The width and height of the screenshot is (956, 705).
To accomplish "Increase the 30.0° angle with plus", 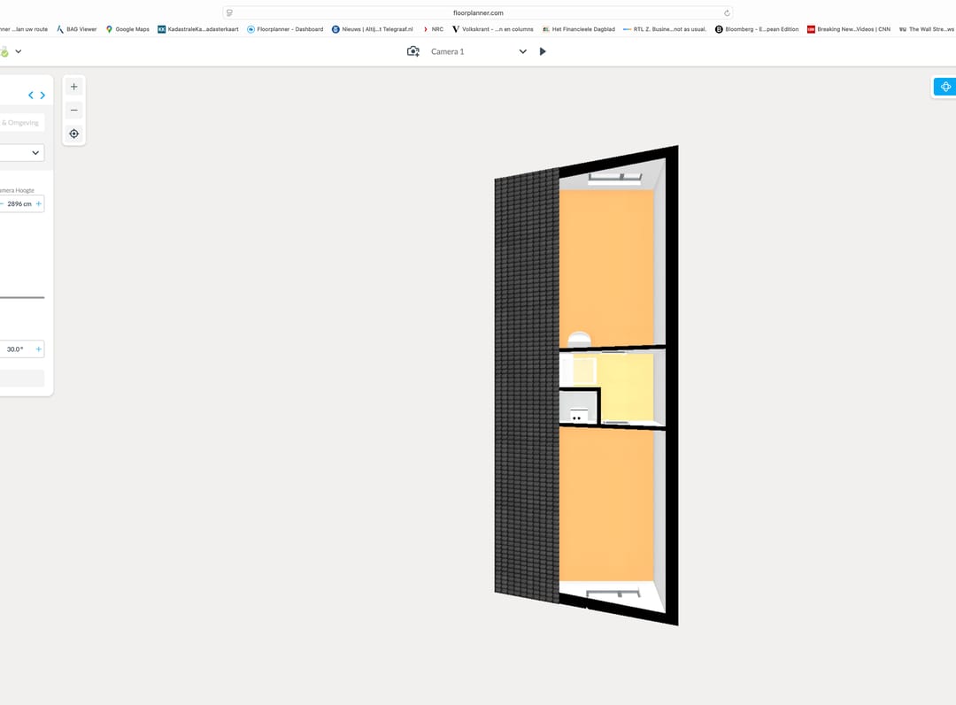I will tap(38, 349).
